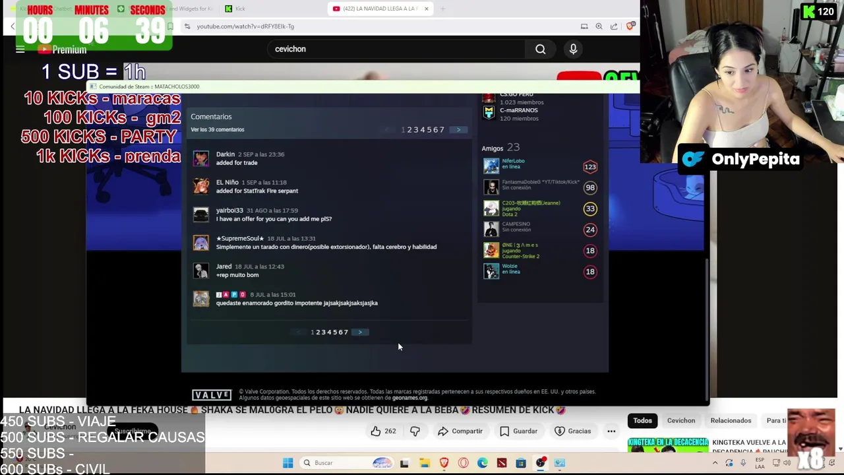The image size is (844, 475).
Task: Click ESP LAA language indicator
Action: click(x=760, y=462)
